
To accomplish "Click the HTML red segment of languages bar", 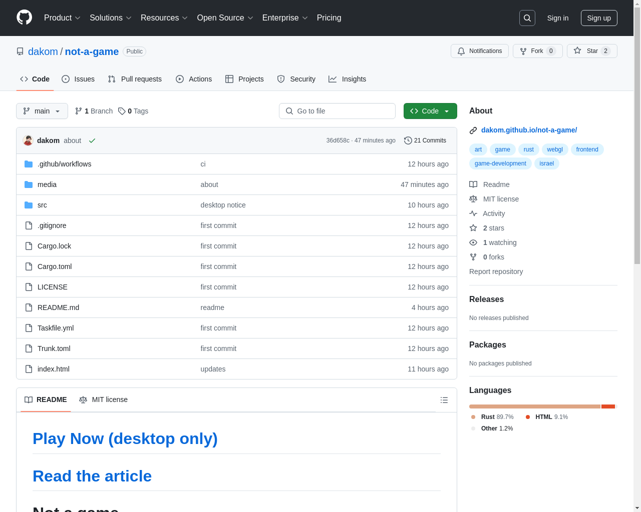I will 608,406.
